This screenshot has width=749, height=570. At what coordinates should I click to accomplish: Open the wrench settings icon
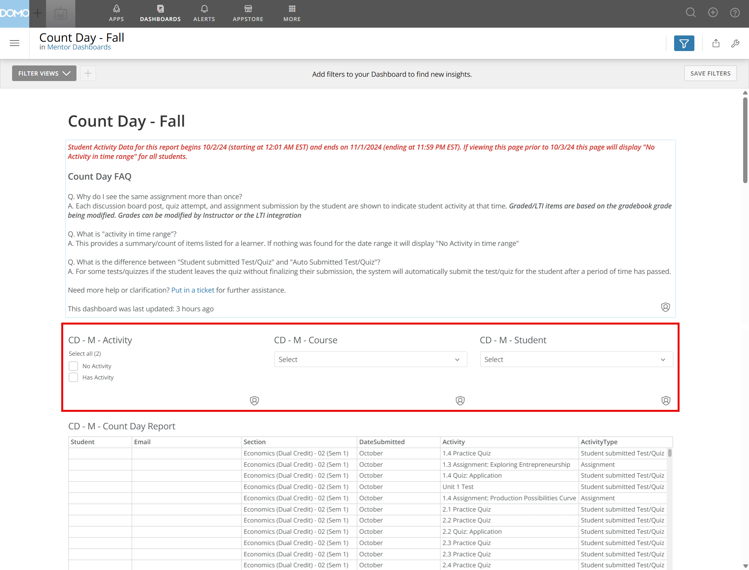tap(735, 43)
